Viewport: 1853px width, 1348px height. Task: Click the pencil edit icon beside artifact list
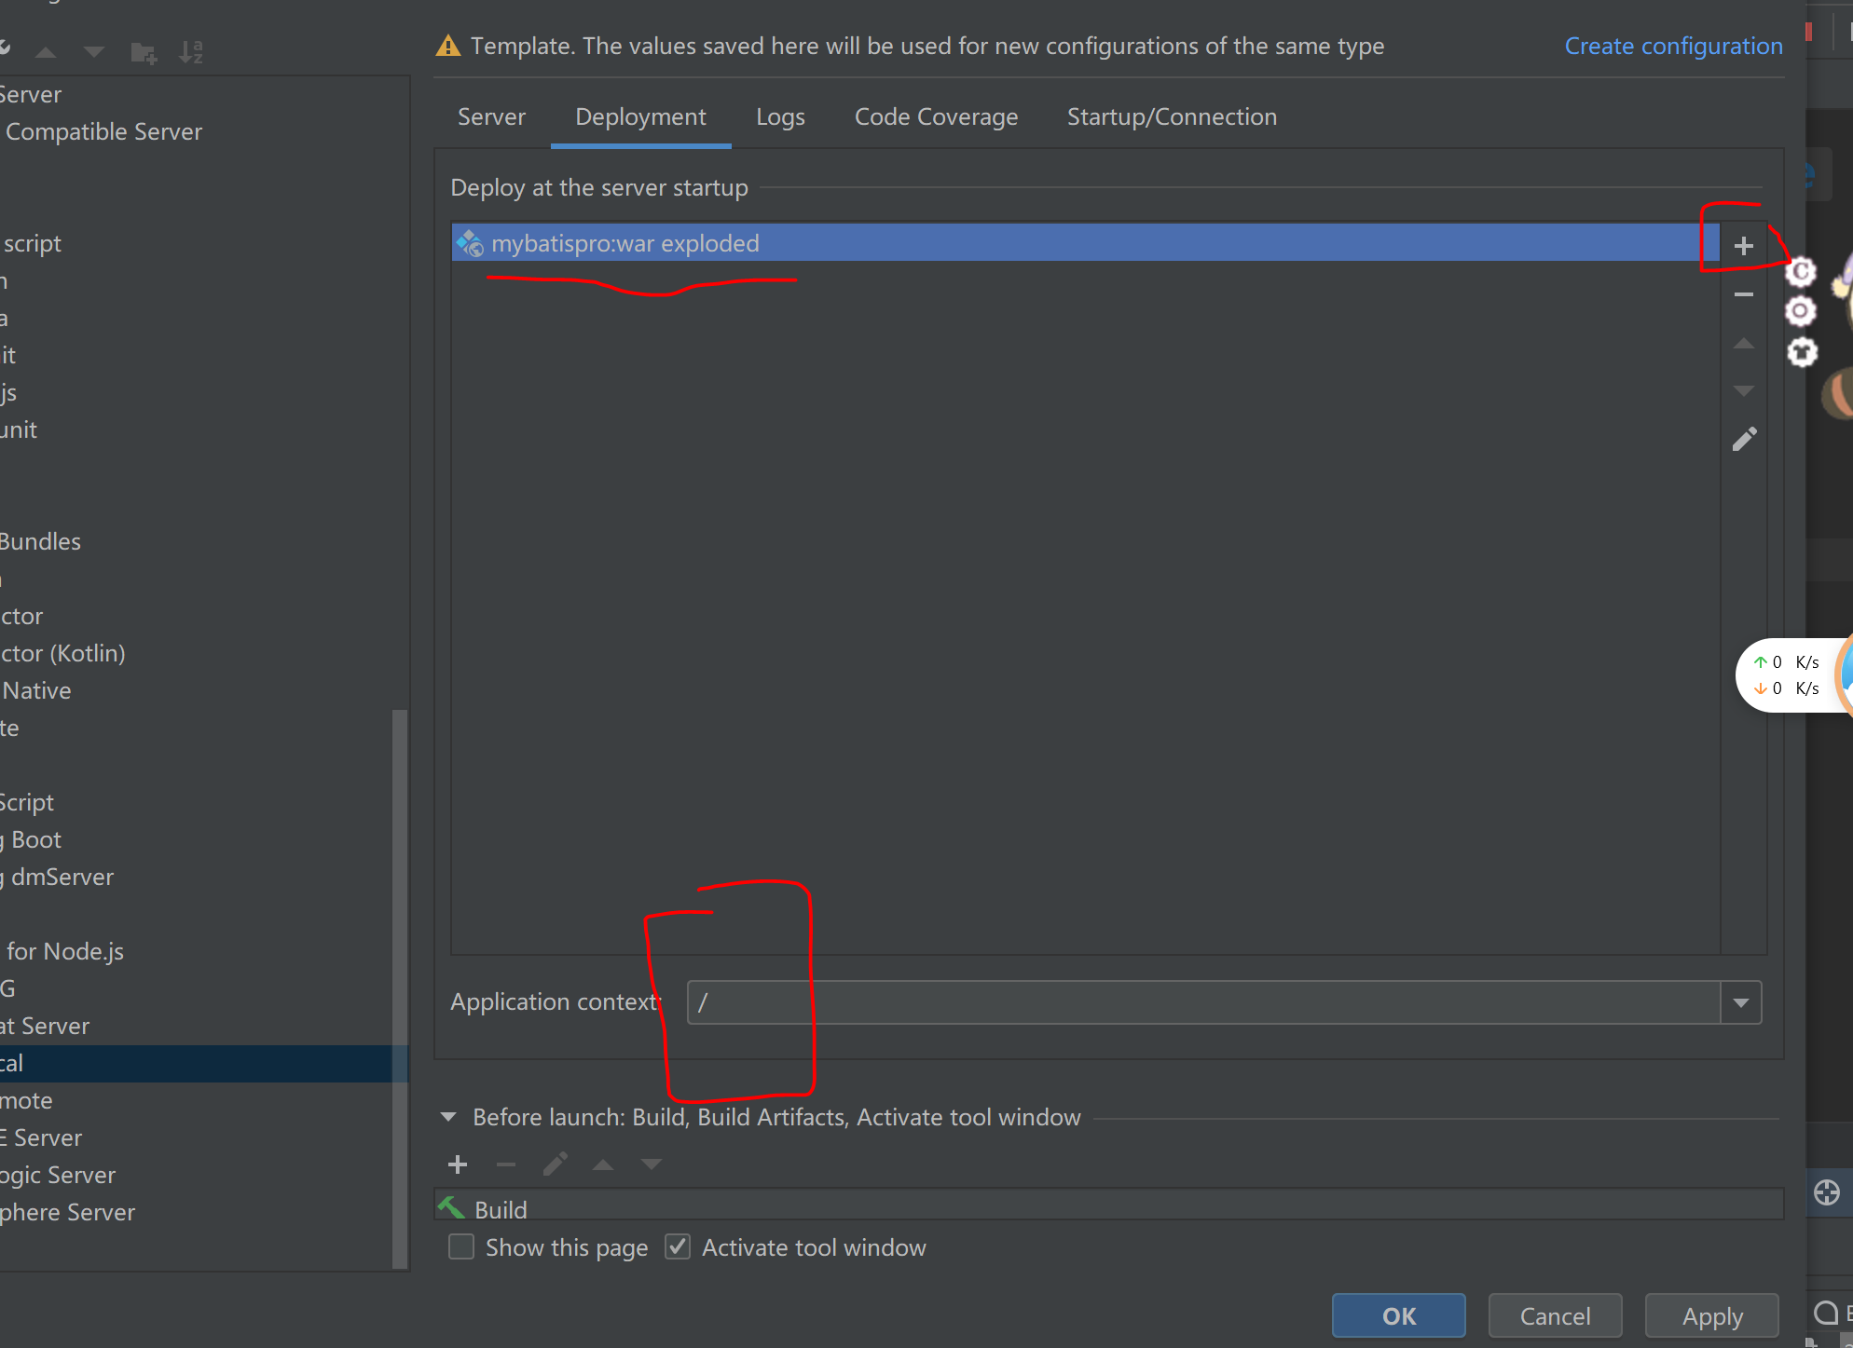coord(1744,439)
